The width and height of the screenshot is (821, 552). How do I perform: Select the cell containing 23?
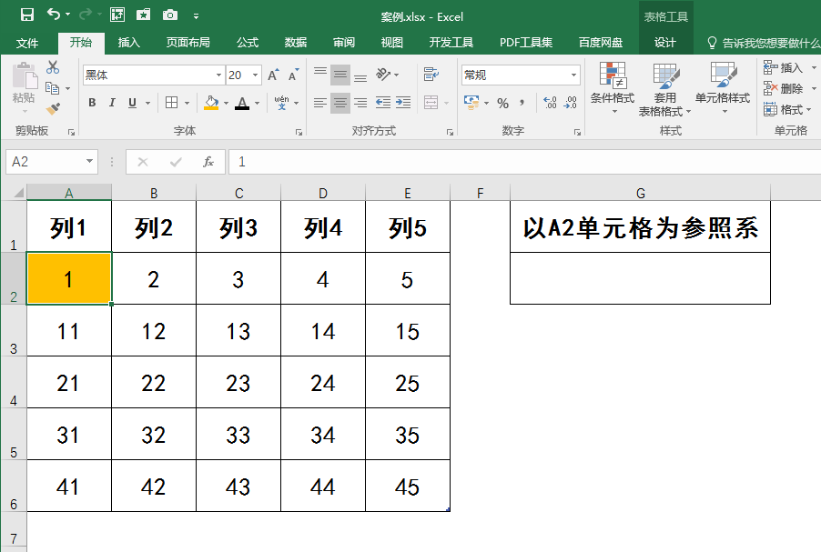click(x=238, y=383)
